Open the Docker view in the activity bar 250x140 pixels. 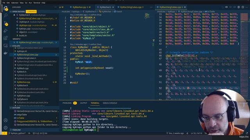pyautogui.click(x=5, y=53)
